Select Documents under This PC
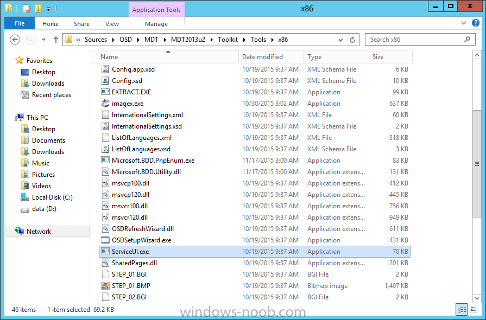This screenshot has height=320, width=486. click(x=49, y=140)
